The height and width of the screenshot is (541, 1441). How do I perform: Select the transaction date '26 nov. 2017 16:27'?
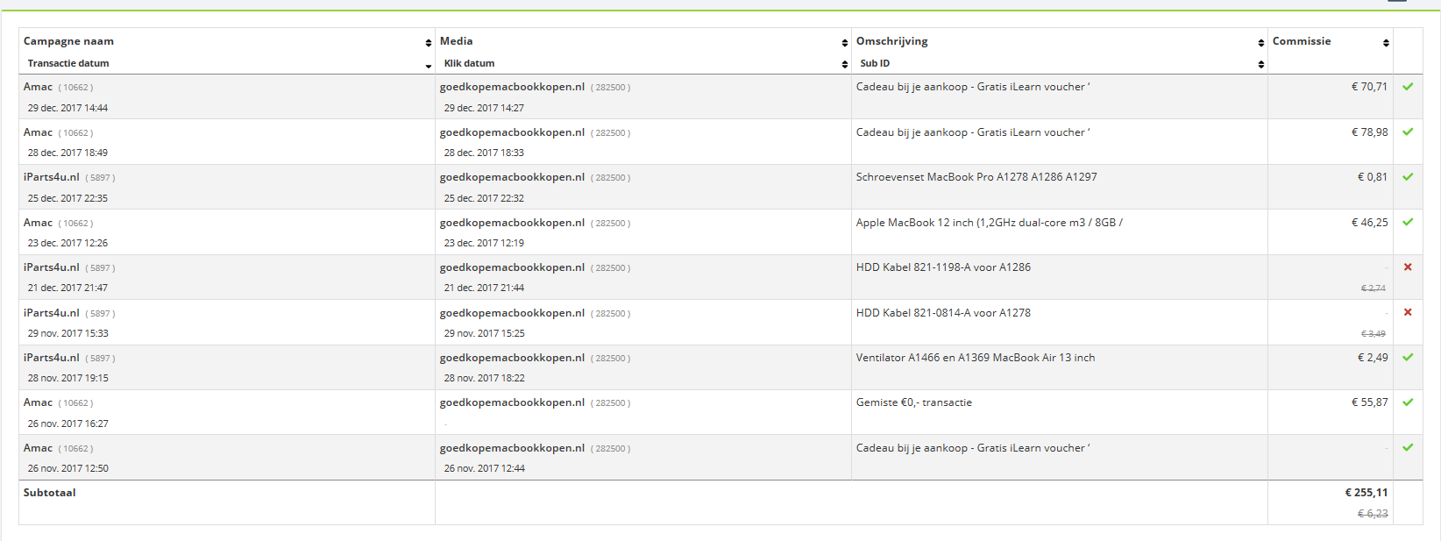(67, 424)
